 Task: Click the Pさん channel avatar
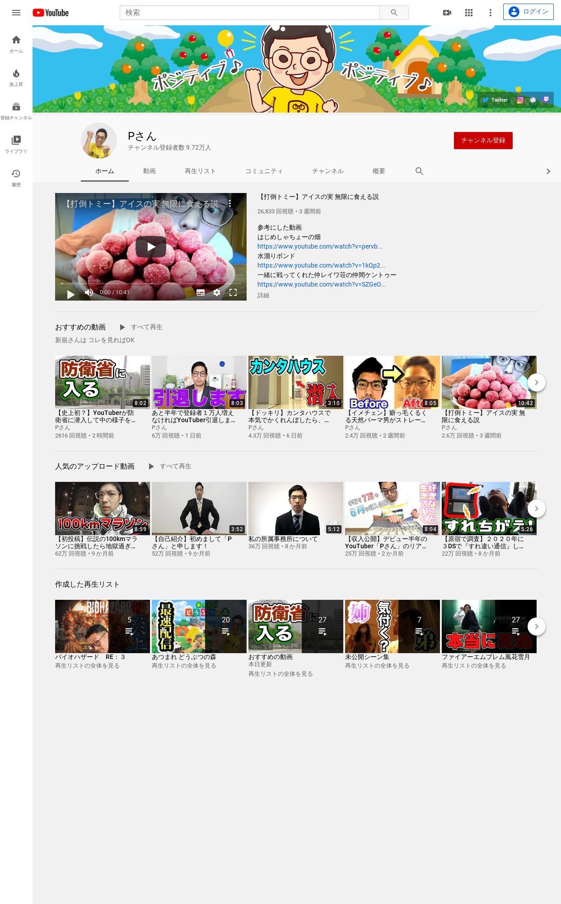coord(99,141)
